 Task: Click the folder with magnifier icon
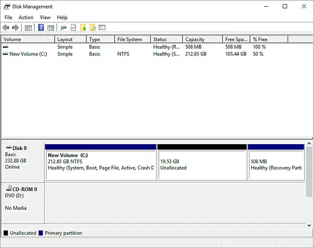(92, 27)
